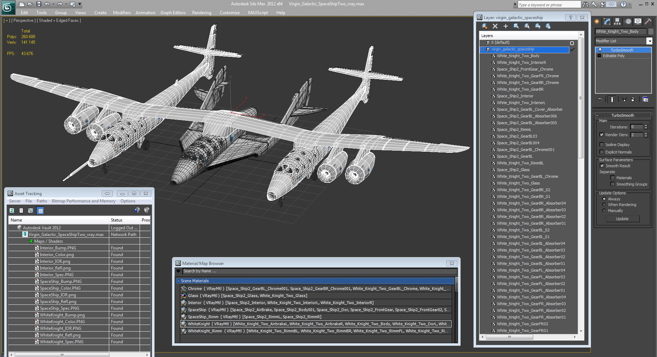Click Remove Modifier trash icon
Image resolution: width=657 pixels, height=357 pixels.
click(633, 99)
